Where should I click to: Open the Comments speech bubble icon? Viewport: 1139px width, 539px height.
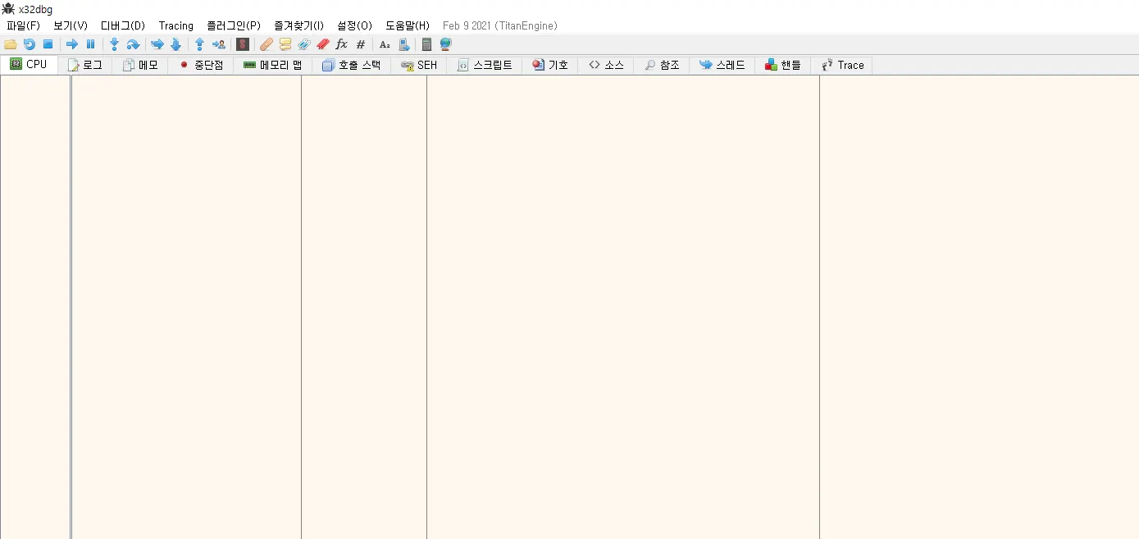pyautogui.click(x=285, y=44)
